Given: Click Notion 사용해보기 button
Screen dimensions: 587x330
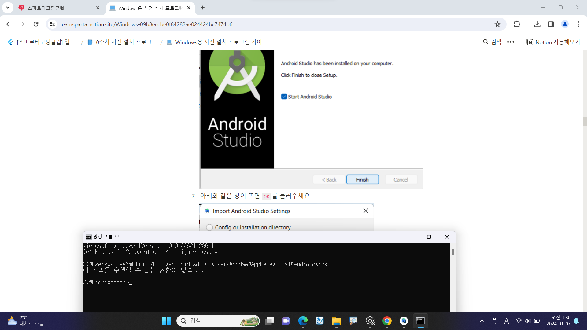Looking at the screenshot, I should tap(553, 42).
